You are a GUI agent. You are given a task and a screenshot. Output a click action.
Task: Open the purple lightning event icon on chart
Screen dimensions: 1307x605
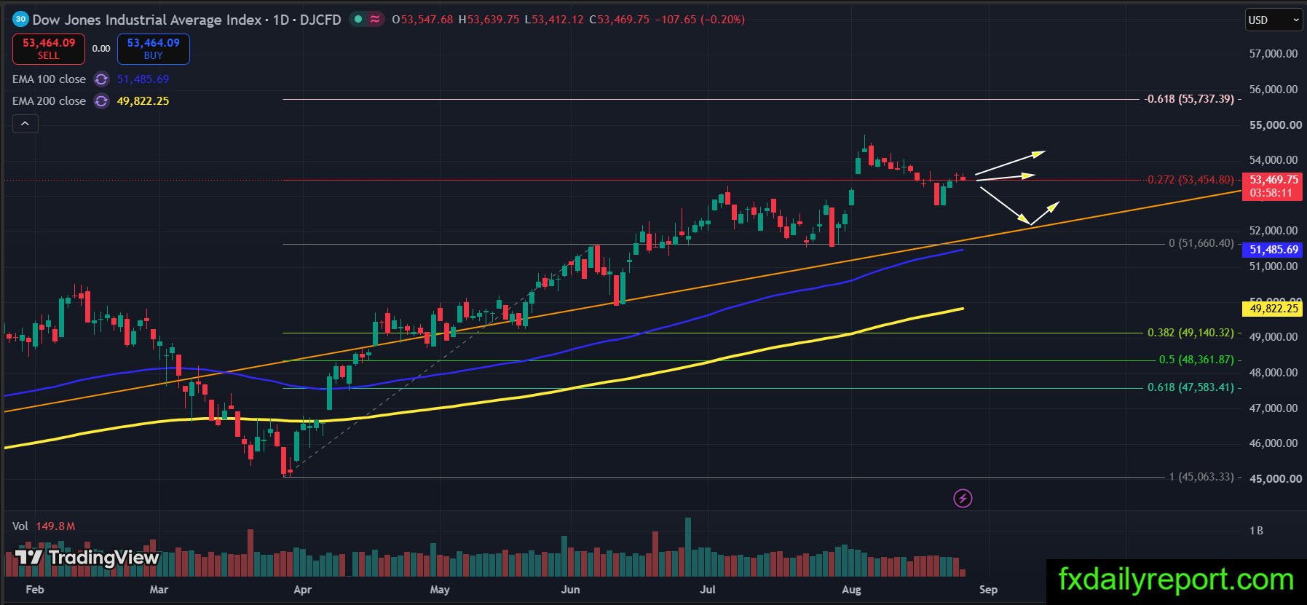point(963,499)
